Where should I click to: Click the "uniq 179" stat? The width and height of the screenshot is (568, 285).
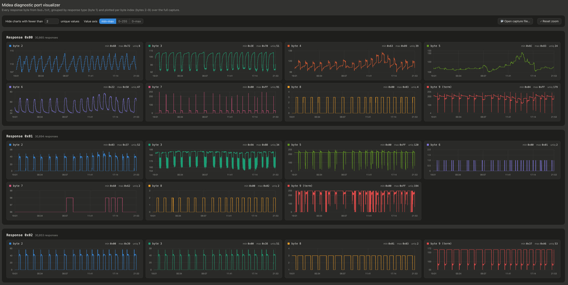coord(552,87)
